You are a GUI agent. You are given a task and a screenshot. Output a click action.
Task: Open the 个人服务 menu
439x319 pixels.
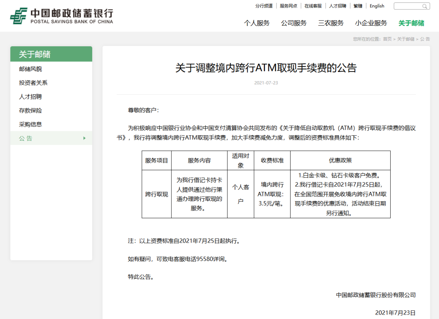click(x=257, y=23)
